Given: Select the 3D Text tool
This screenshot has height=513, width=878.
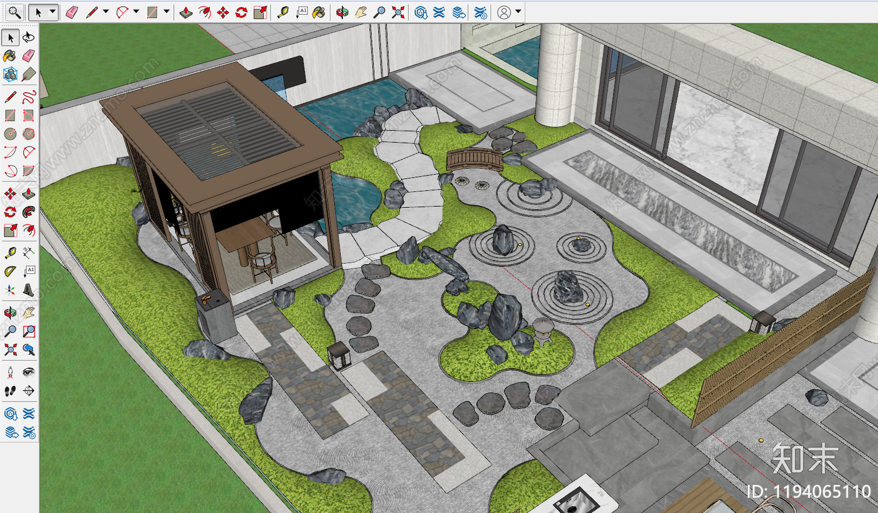Looking at the screenshot, I should point(29,290).
